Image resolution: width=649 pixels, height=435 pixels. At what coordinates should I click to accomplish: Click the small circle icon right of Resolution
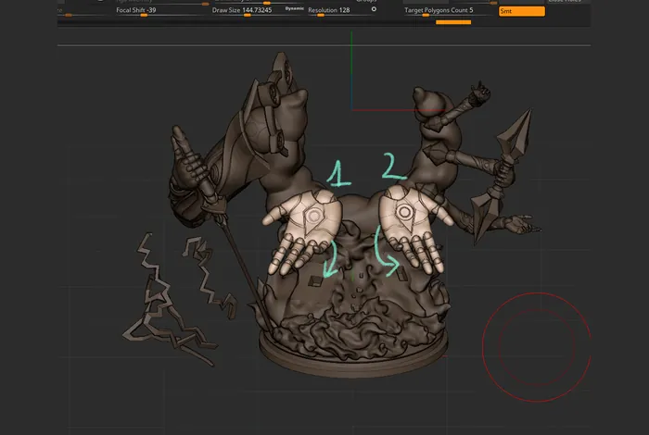click(374, 9)
